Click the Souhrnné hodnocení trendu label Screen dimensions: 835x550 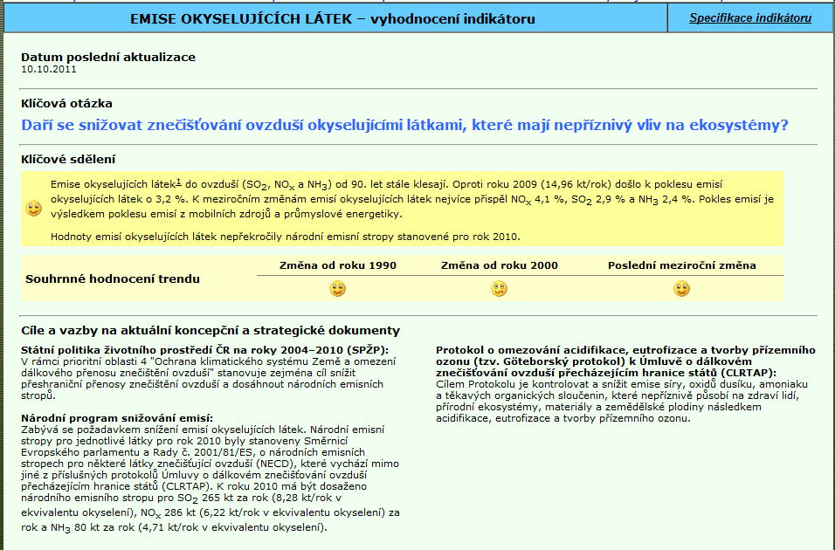(113, 279)
